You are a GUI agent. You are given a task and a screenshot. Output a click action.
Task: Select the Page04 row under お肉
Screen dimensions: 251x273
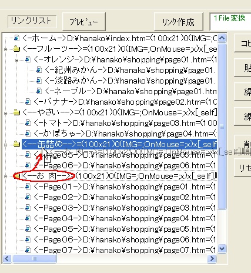coord(125,218)
